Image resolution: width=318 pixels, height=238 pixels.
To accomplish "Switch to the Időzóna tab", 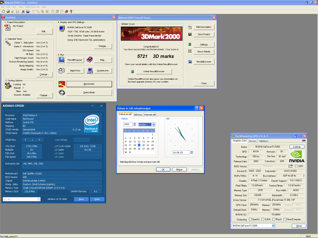I will (138, 115).
